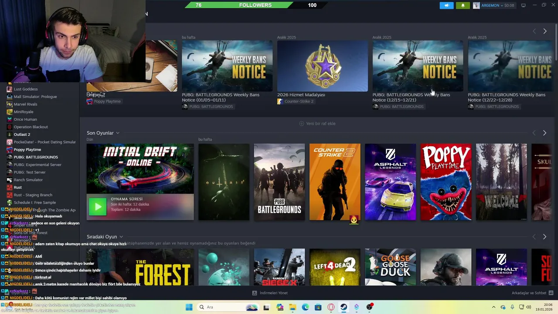The height and width of the screenshot is (314, 558).
Task: Select Mall Simulator: Prologue in library list
Action: coord(35,96)
